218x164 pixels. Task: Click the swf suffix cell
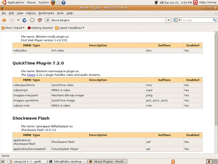click(164, 142)
